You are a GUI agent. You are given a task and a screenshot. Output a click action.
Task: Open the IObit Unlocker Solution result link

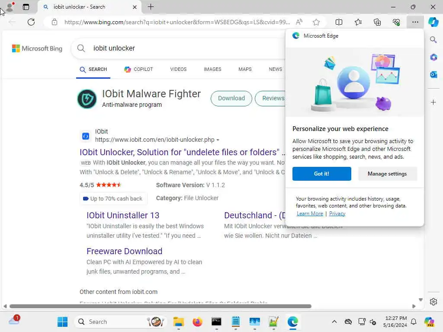(183, 153)
